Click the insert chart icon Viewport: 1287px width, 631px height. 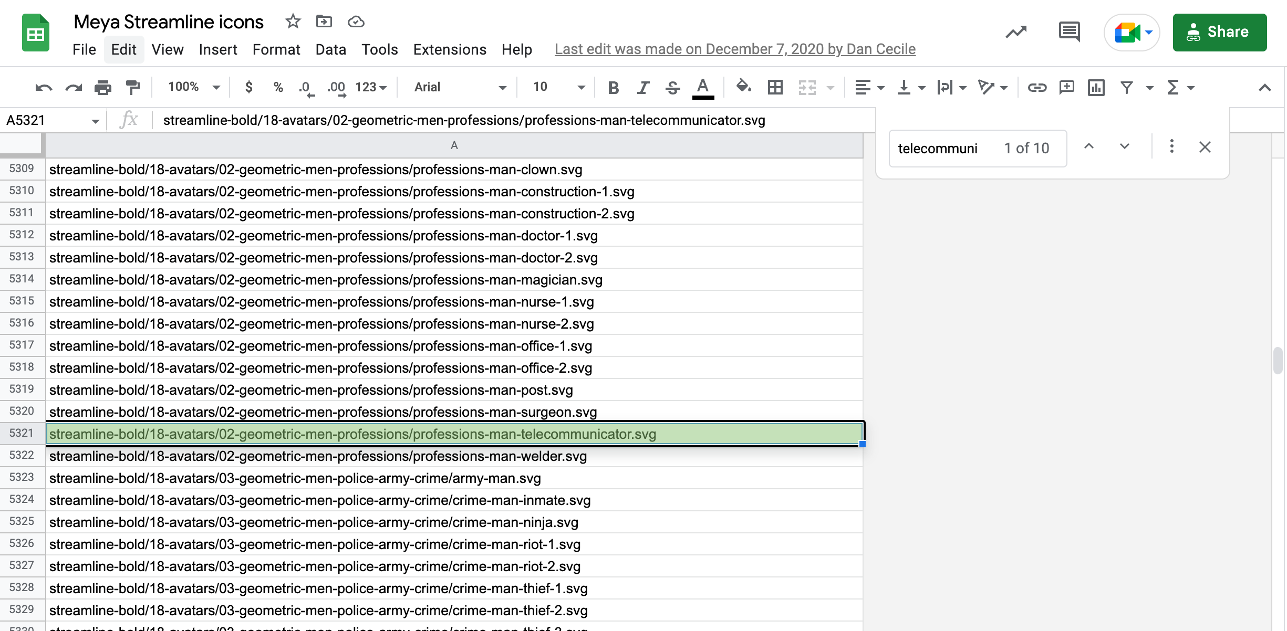pyautogui.click(x=1096, y=87)
